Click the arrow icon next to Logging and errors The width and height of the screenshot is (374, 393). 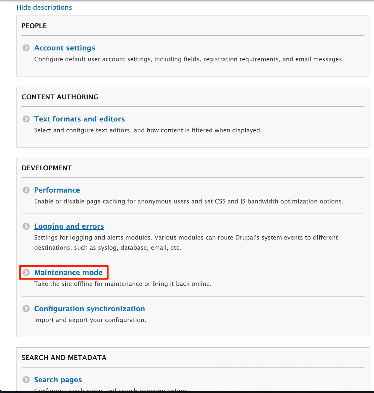26,226
